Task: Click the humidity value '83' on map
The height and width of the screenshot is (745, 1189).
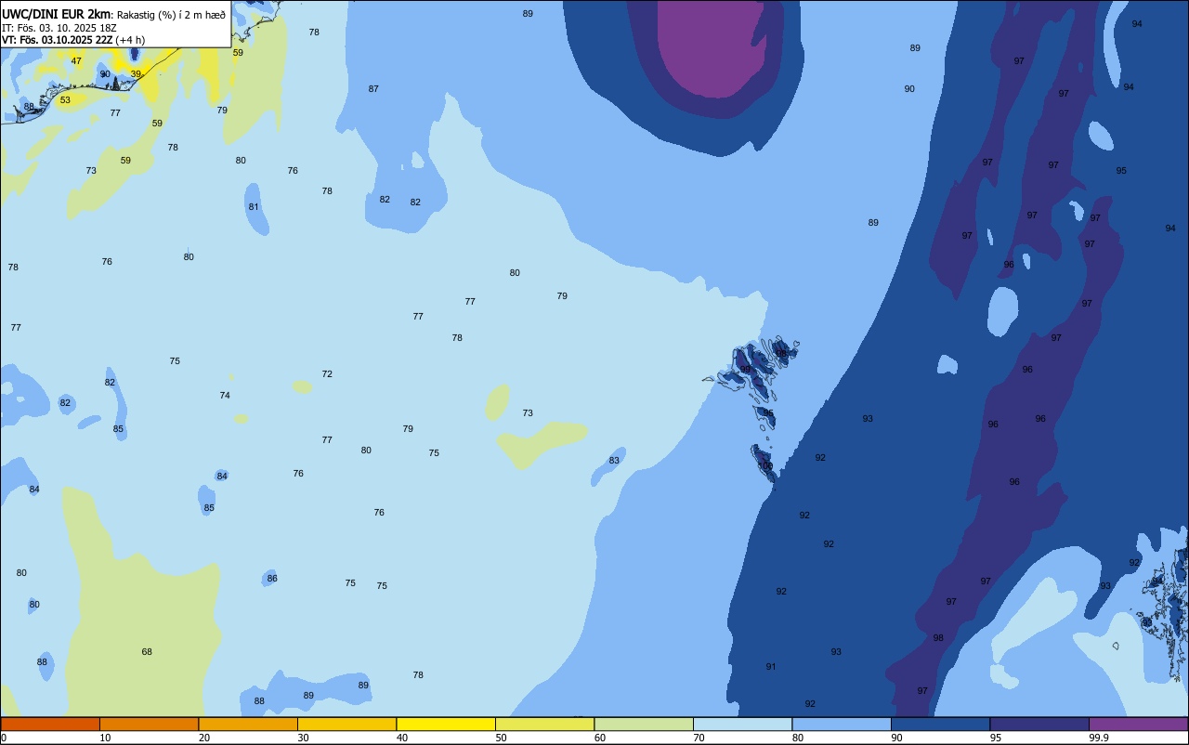Action: coord(614,461)
